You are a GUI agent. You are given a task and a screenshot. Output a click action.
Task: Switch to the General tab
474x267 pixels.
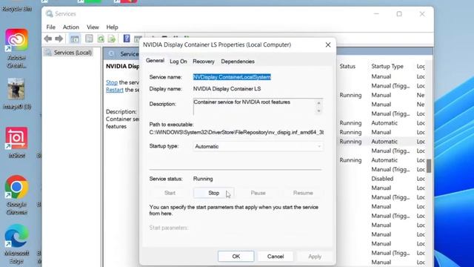click(155, 61)
